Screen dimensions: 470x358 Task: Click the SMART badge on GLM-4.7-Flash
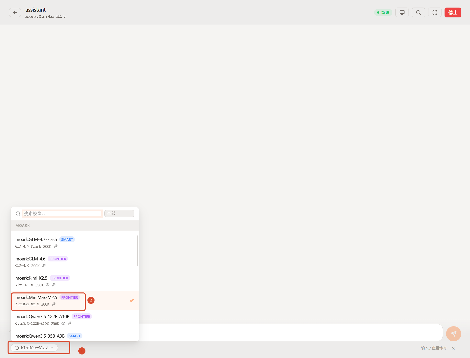[67, 240]
